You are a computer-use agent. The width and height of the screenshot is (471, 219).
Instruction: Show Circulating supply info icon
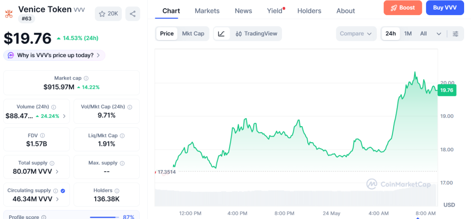56,191
